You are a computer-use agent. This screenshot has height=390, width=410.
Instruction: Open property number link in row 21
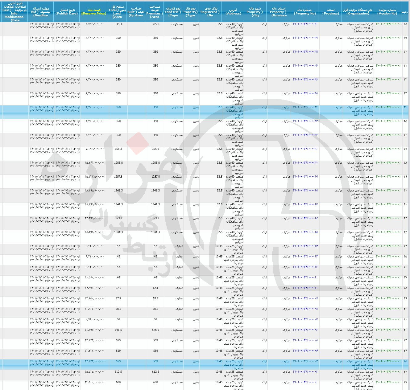point(305,66)
